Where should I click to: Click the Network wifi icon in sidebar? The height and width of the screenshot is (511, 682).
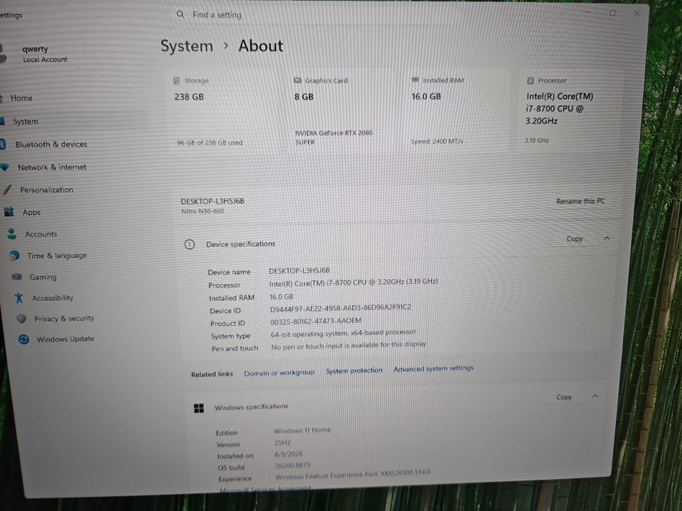[x=4, y=167]
